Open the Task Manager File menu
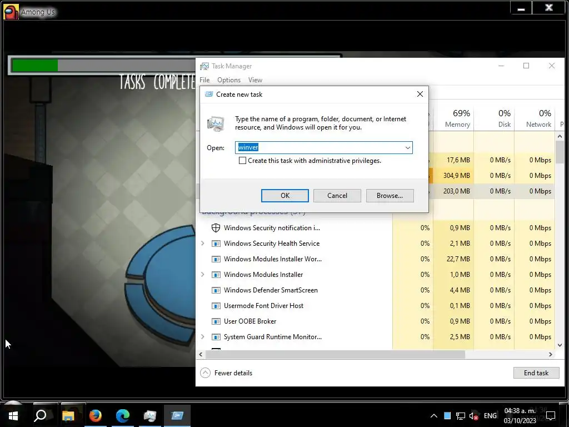Screen dimensions: 569x427 pos(204,80)
